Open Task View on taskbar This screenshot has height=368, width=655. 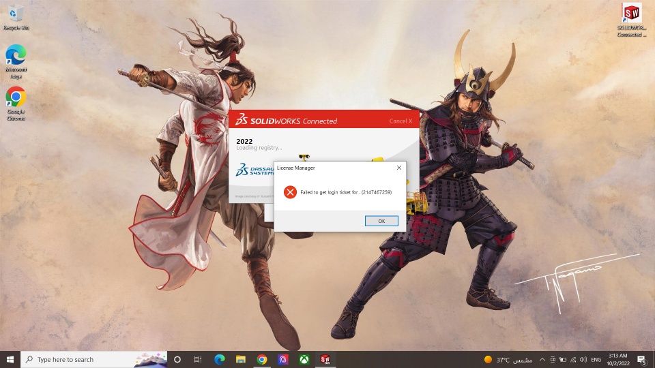[x=198, y=359]
